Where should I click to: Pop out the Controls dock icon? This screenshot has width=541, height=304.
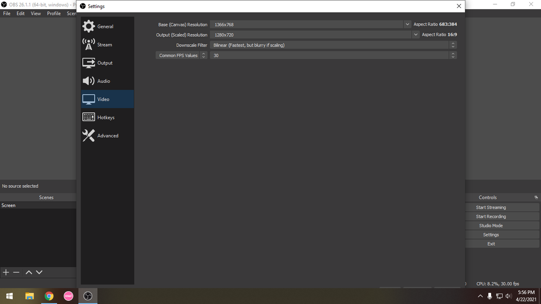pyautogui.click(x=536, y=198)
